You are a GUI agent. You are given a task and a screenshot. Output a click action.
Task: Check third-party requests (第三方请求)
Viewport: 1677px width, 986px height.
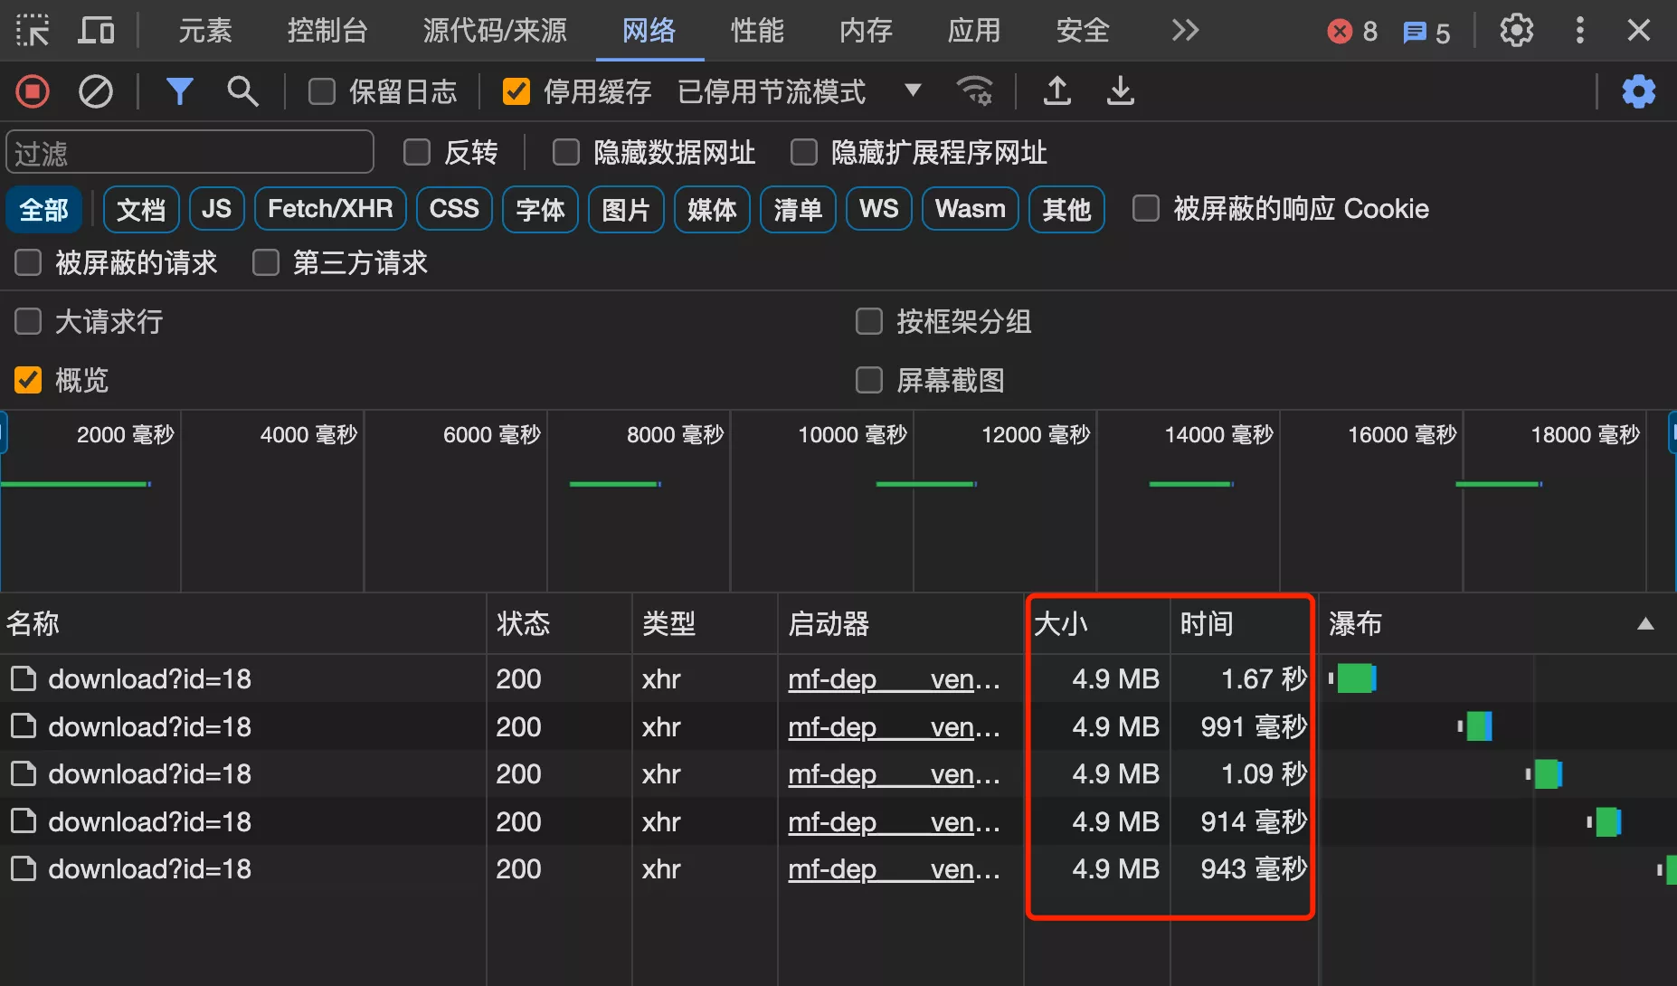[265, 262]
